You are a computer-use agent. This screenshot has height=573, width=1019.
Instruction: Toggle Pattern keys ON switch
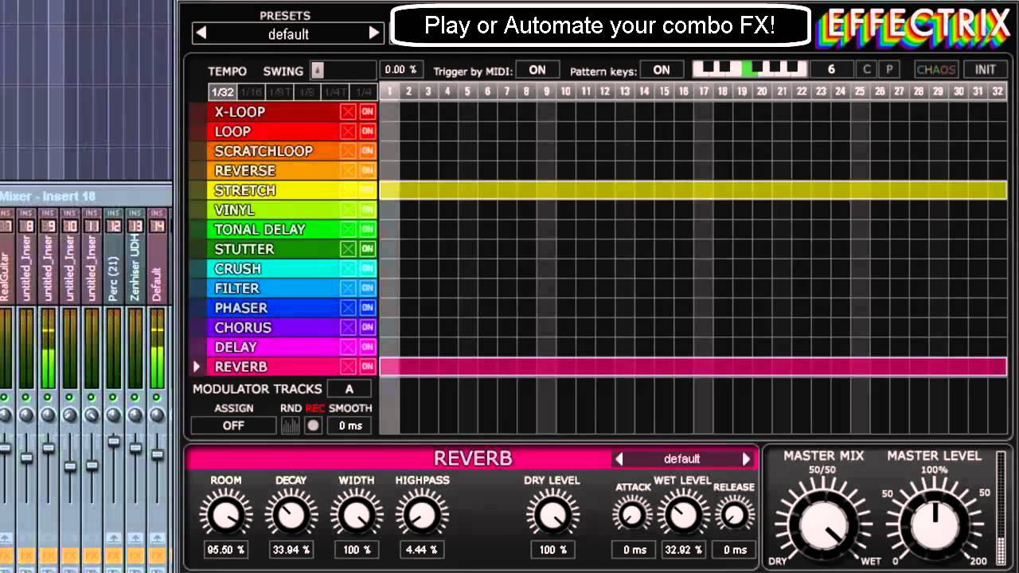click(x=662, y=70)
